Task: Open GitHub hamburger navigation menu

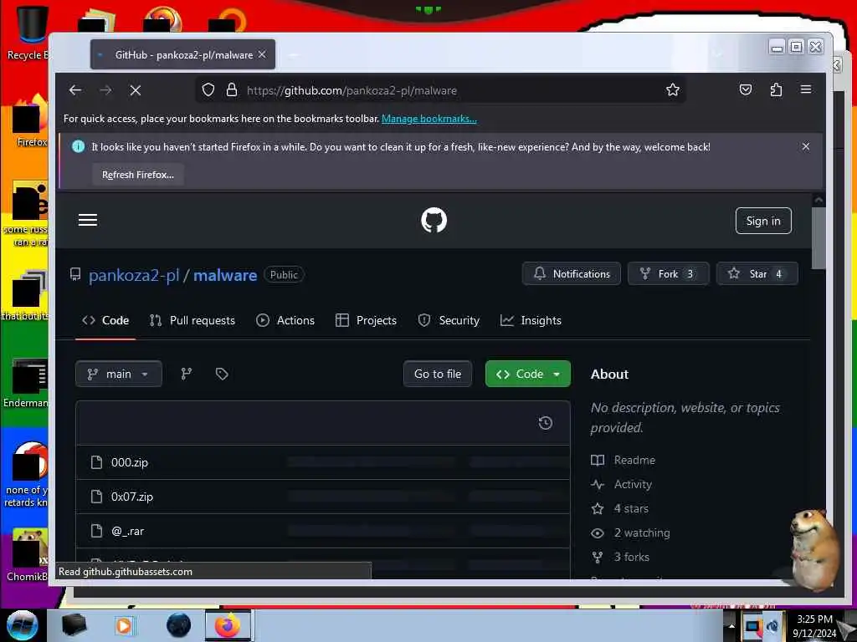Action: [x=87, y=220]
